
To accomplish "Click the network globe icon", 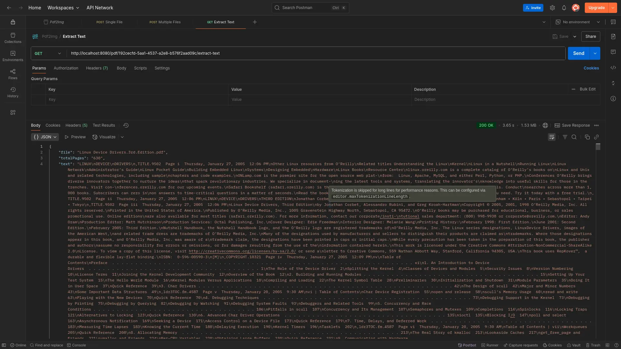I will pyautogui.click(x=545, y=125).
